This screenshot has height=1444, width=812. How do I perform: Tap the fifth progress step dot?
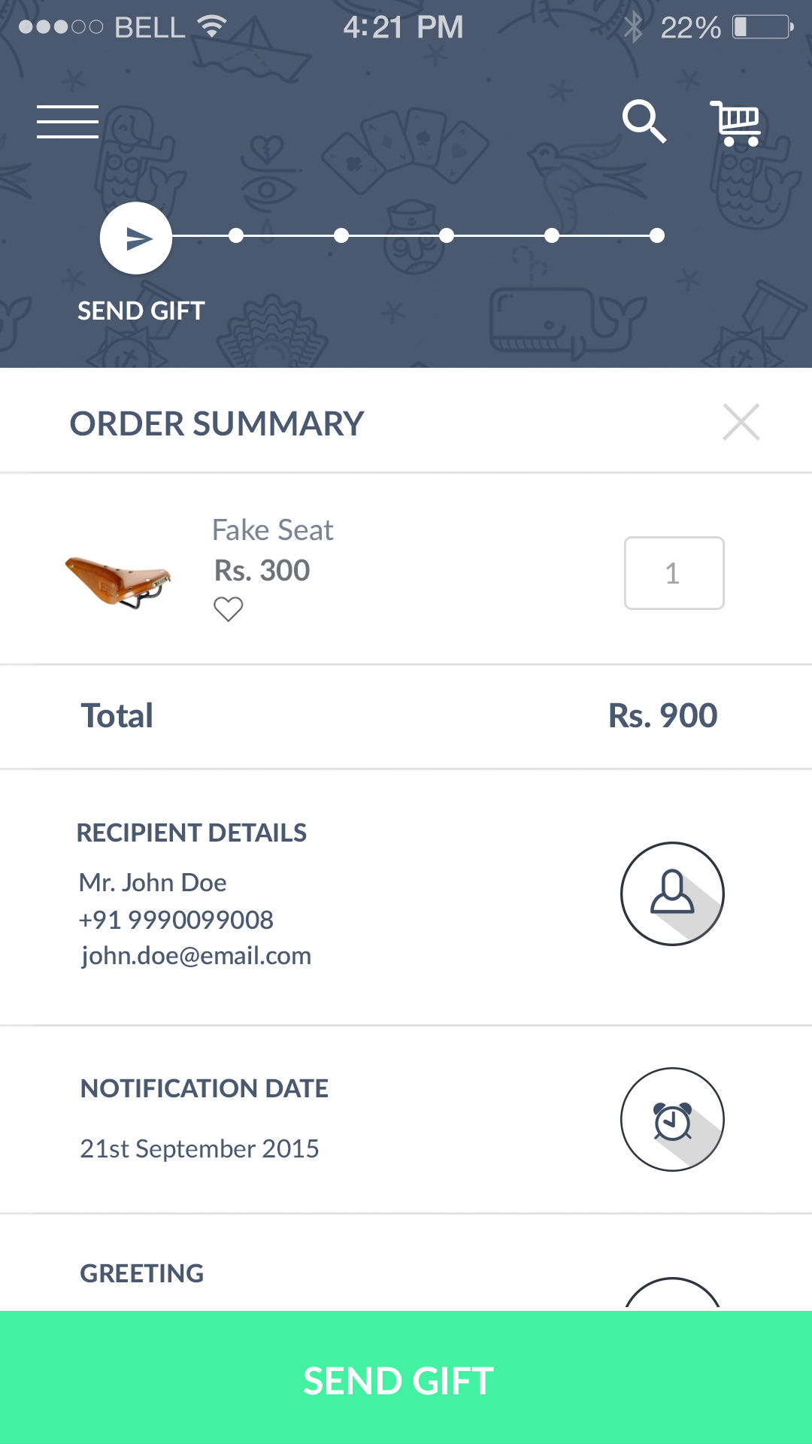point(552,236)
